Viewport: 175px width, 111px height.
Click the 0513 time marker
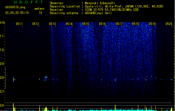[x=52, y=24]
